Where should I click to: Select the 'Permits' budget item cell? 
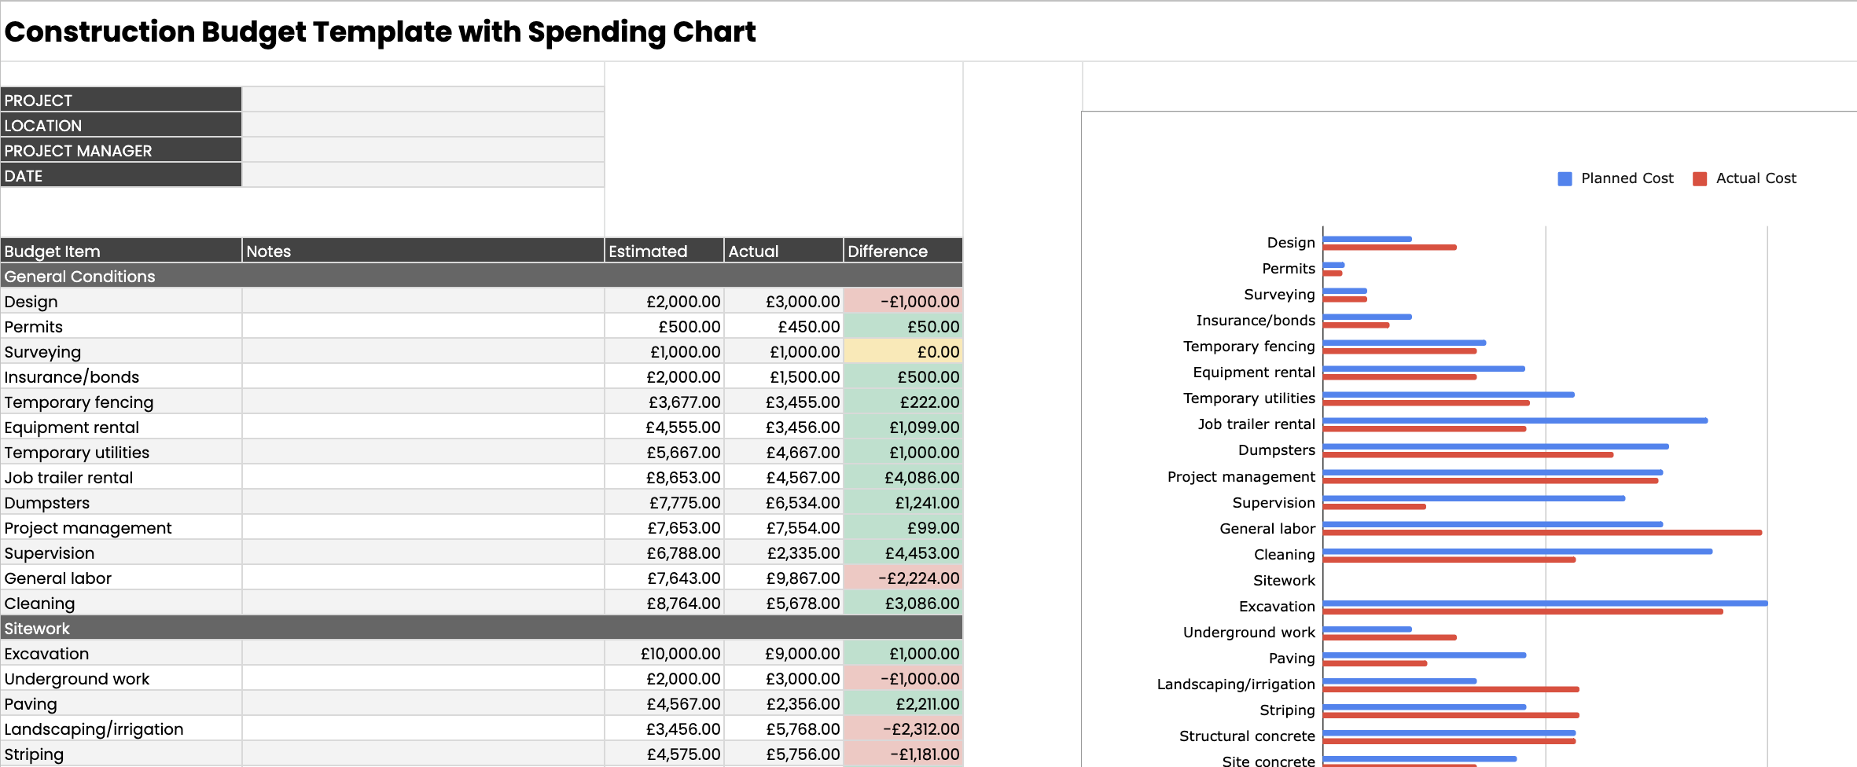pyautogui.click(x=121, y=326)
